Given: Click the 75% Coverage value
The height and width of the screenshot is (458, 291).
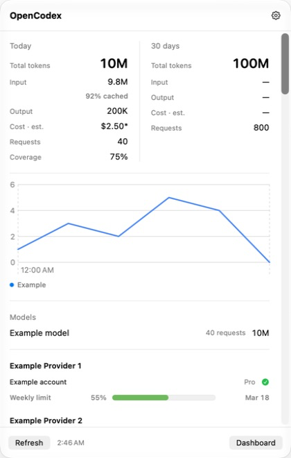Looking at the screenshot, I should pos(118,157).
